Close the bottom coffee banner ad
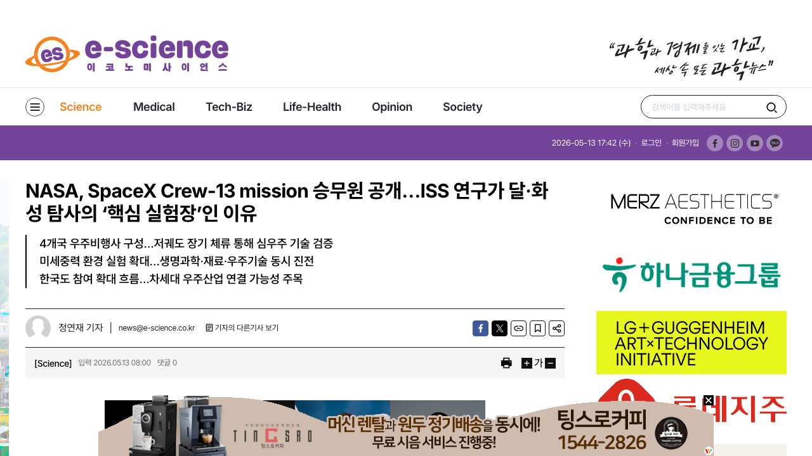Image resolution: width=812 pixels, height=456 pixels. click(709, 400)
